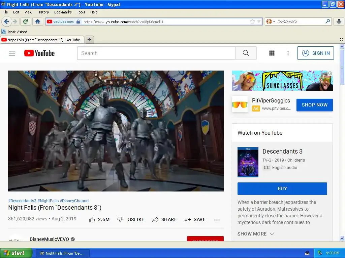Viewport: 345px width, 258px height.
Task: Click the BUY button
Action: 282,188
